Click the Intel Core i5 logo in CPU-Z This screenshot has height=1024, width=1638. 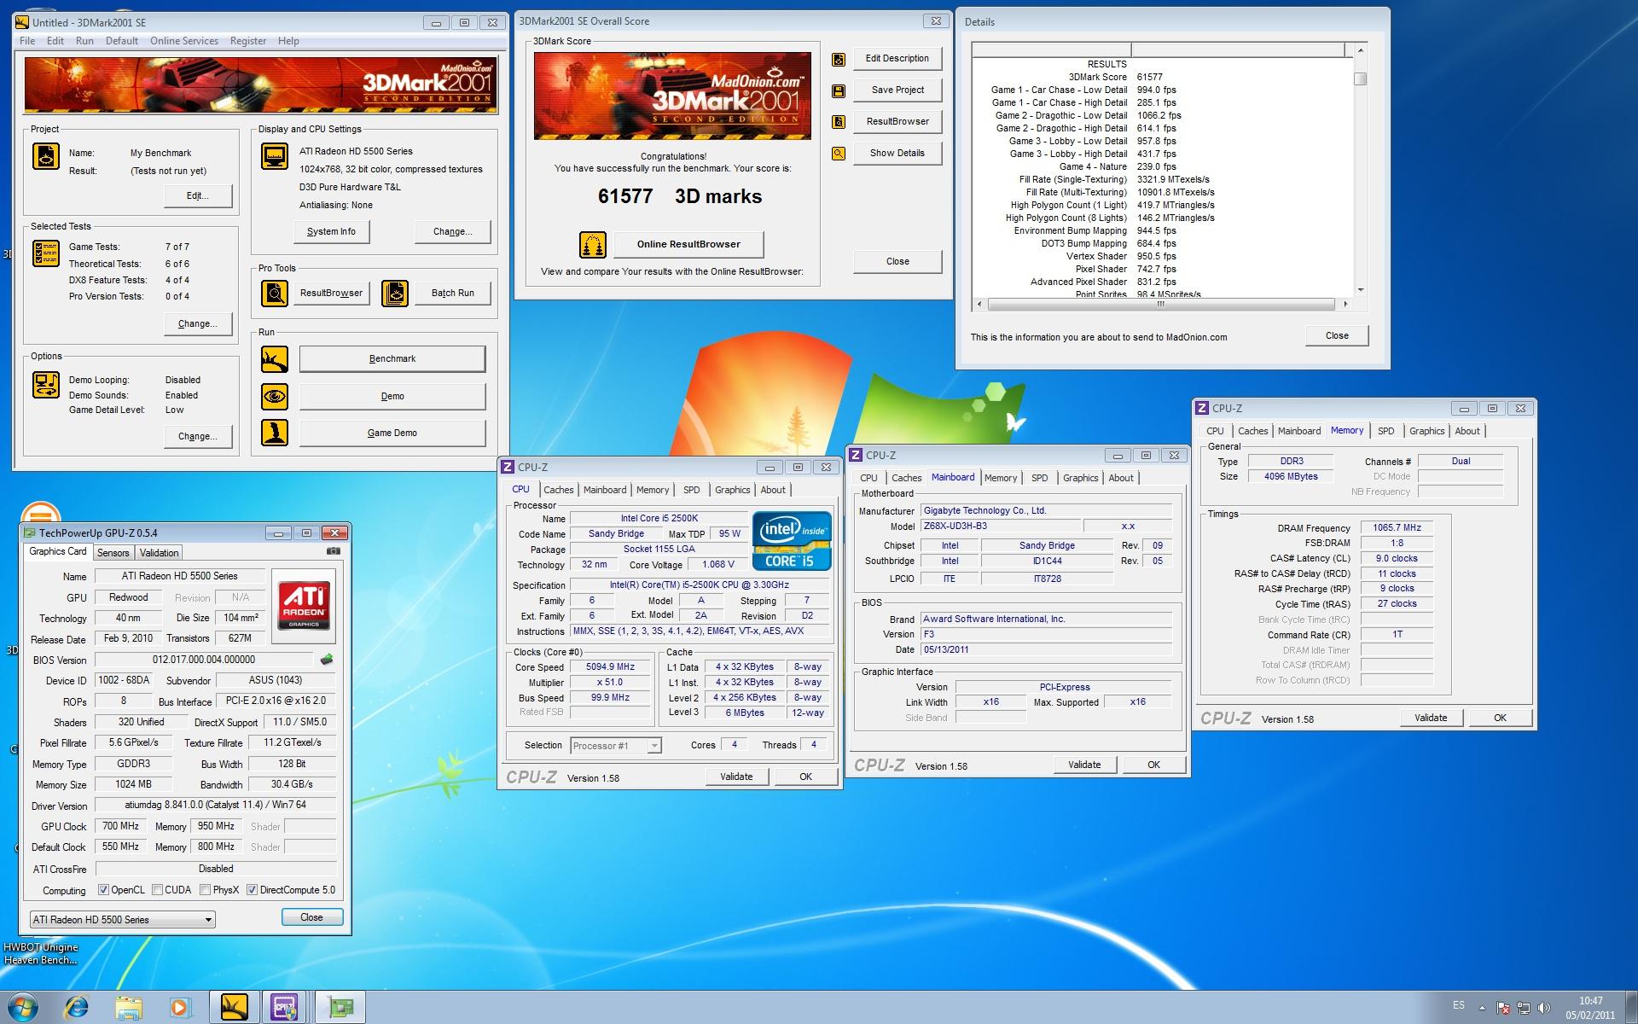792,541
